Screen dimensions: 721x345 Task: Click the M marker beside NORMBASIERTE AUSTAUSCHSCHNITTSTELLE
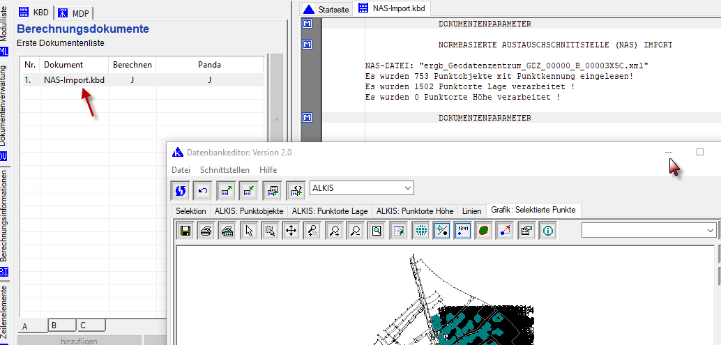pos(307,45)
